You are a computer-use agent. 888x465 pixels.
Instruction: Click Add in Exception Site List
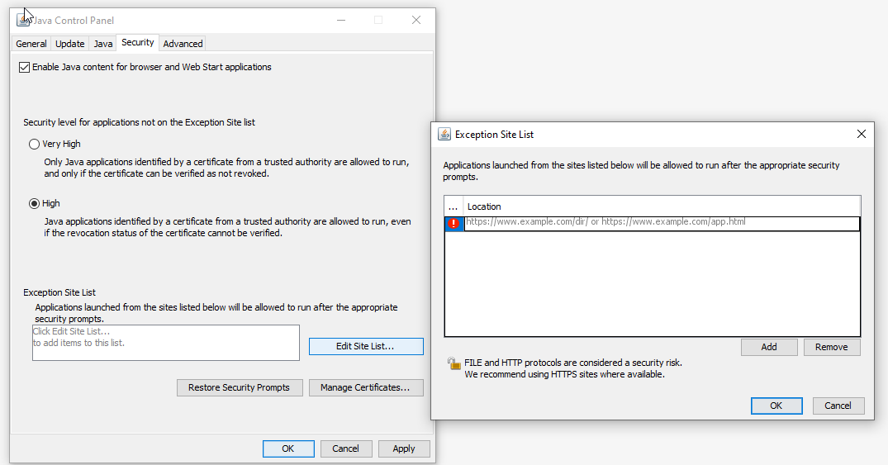click(769, 347)
